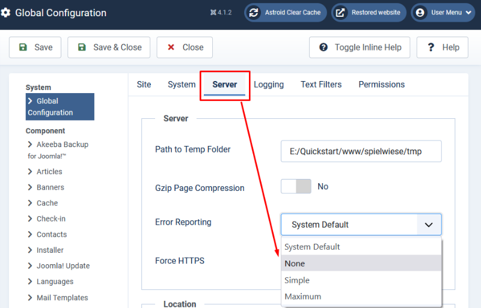Viewport: 481px width, 308px height.
Task: Click the Astroid Clear Cache refresh icon
Action: (254, 13)
